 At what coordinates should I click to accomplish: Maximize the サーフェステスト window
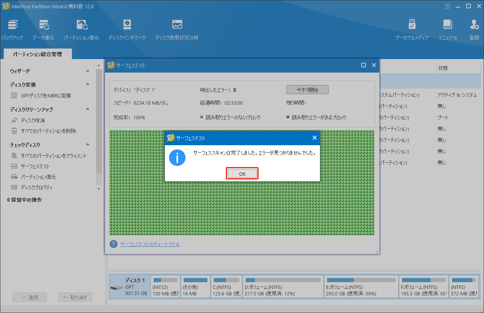pyautogui.click(x=364, y=65)
